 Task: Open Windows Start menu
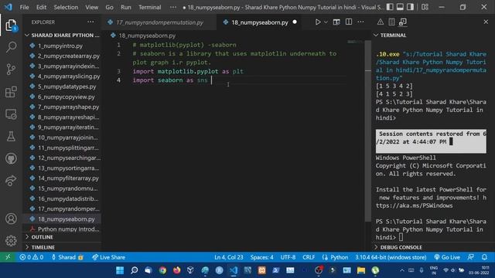click(x=120, y=270)
